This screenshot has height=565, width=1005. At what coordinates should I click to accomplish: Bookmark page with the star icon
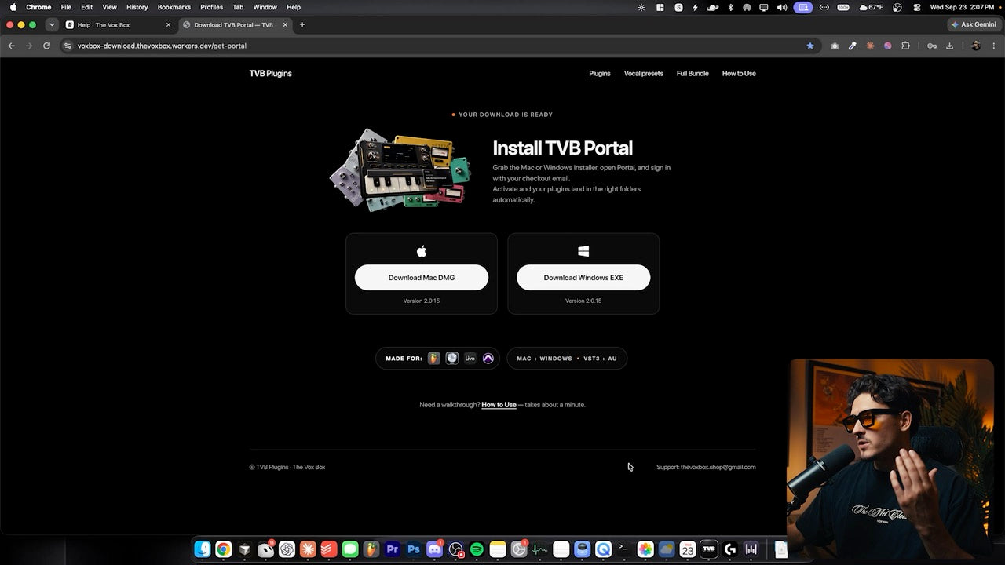(810, 46)
